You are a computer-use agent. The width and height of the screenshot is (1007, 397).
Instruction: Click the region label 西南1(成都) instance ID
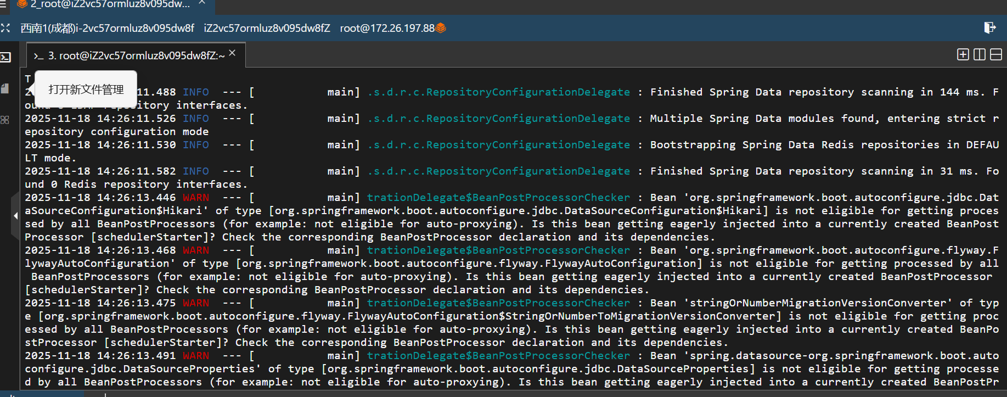(107, 28)
